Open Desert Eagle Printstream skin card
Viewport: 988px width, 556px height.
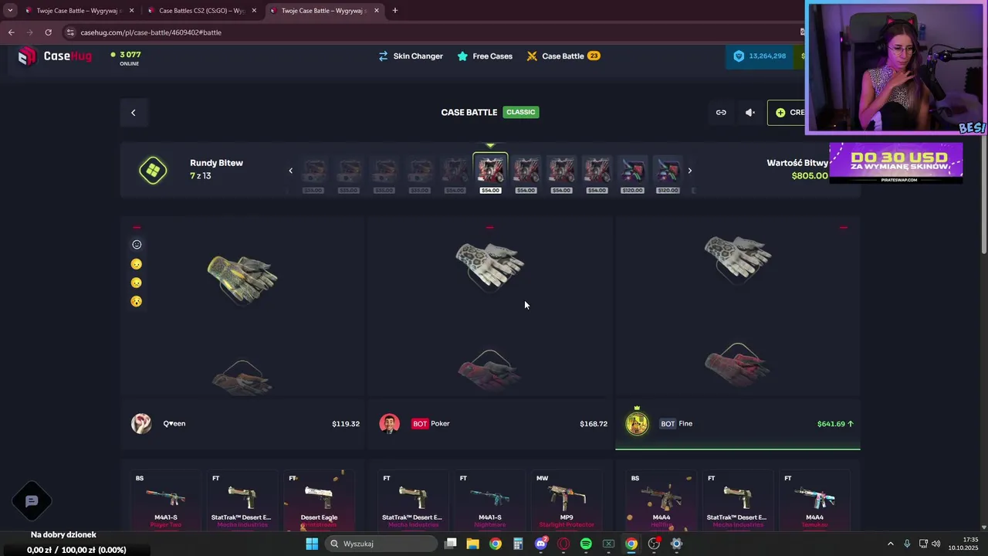319,500
